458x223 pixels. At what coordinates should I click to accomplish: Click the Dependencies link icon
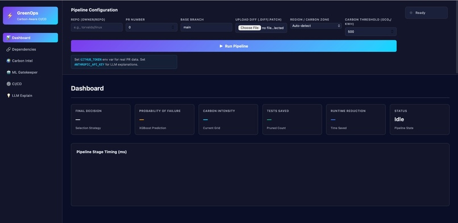pyautogui.click(x=9, y=49)
